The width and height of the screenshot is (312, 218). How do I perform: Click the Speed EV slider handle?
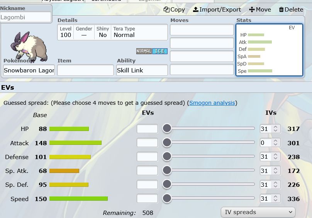click(x=167, y=198)
